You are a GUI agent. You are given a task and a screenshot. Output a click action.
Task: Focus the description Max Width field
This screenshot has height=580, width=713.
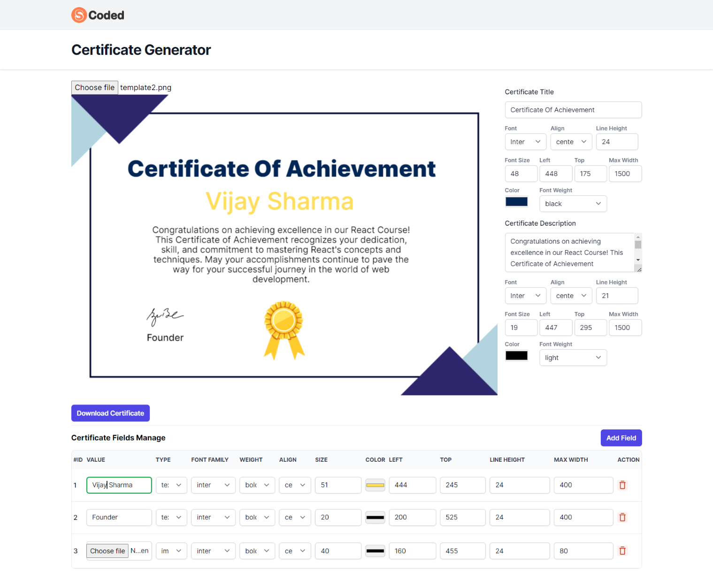point(625,328)
